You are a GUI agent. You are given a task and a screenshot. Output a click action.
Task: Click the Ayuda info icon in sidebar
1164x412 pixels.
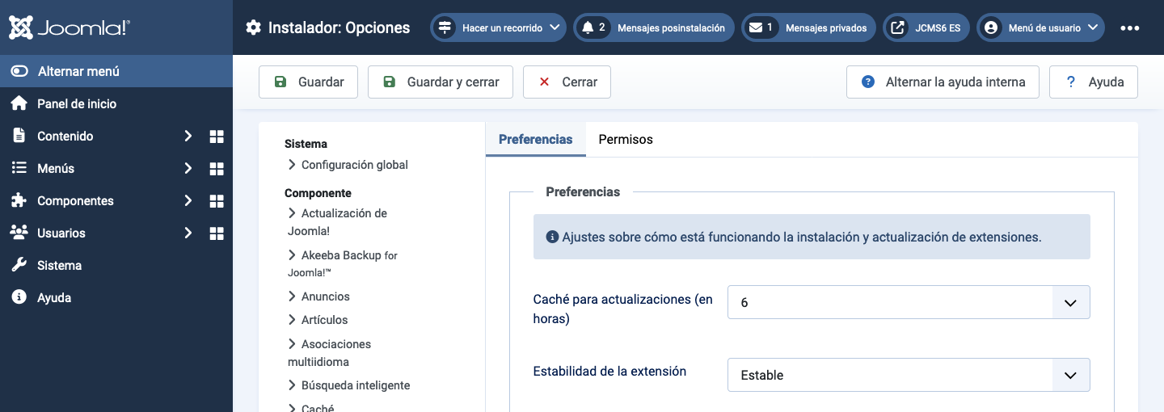click(x=19, y=297)
